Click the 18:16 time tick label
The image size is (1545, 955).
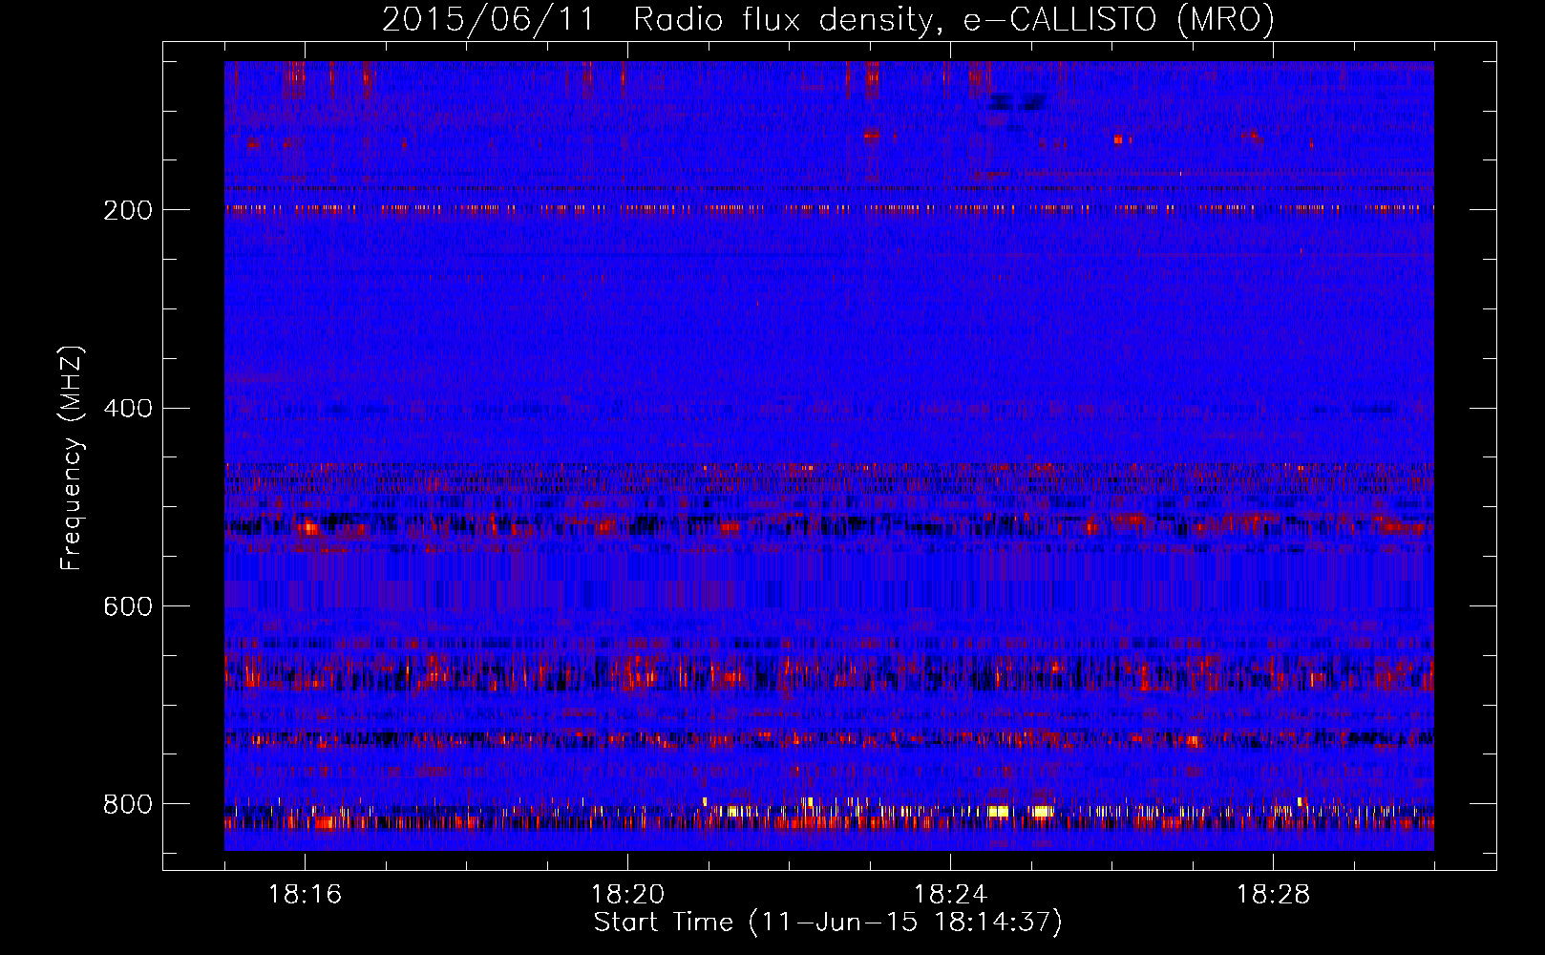pyautogui.click(x=305, y=895)
